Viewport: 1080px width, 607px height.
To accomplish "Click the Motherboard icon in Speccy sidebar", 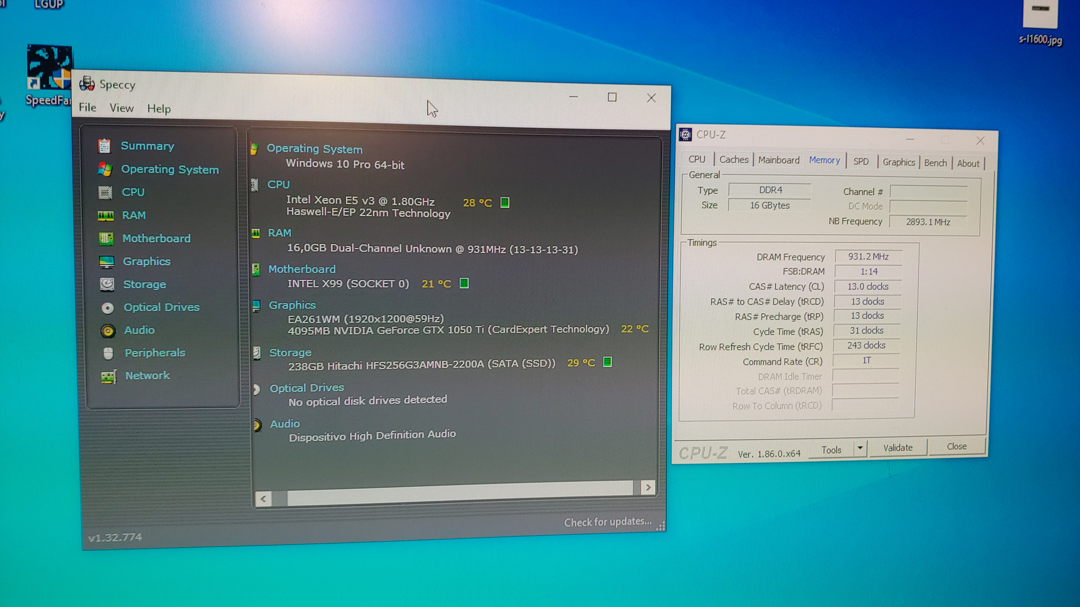I will [x=106, y=238].
